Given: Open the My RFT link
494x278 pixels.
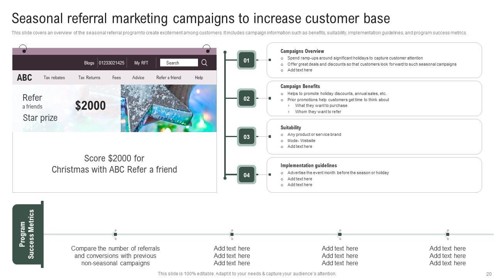Looking at the screenshot, I should [x=141, y=63].
